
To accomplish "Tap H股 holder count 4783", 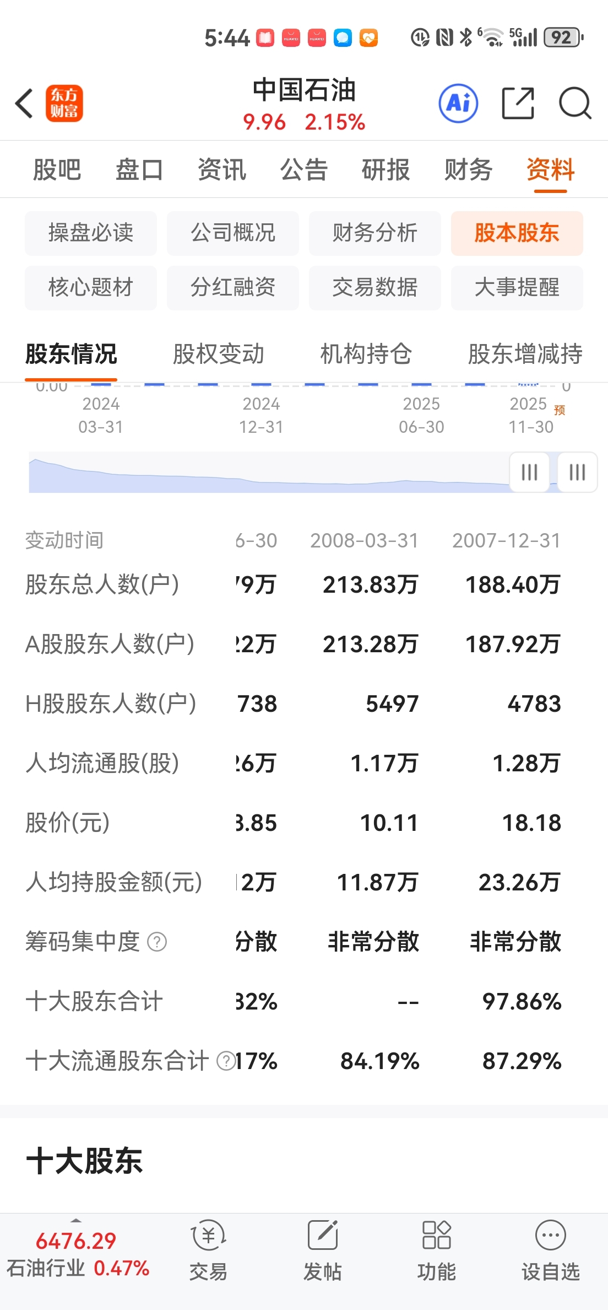I will coord(534,704).
